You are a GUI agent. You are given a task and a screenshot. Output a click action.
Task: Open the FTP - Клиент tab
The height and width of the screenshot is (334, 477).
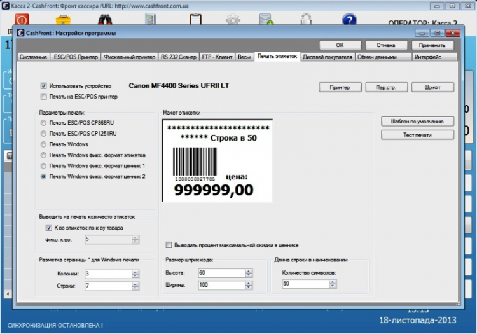(x=218, y=57)
